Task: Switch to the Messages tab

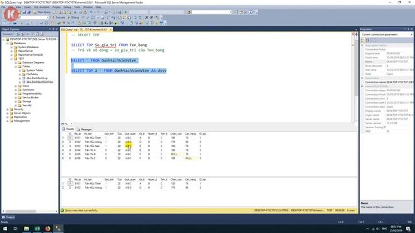Action: [84, 129]
